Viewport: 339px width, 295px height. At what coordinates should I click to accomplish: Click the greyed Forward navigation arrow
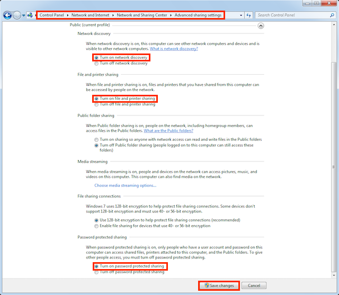[17, 15]
